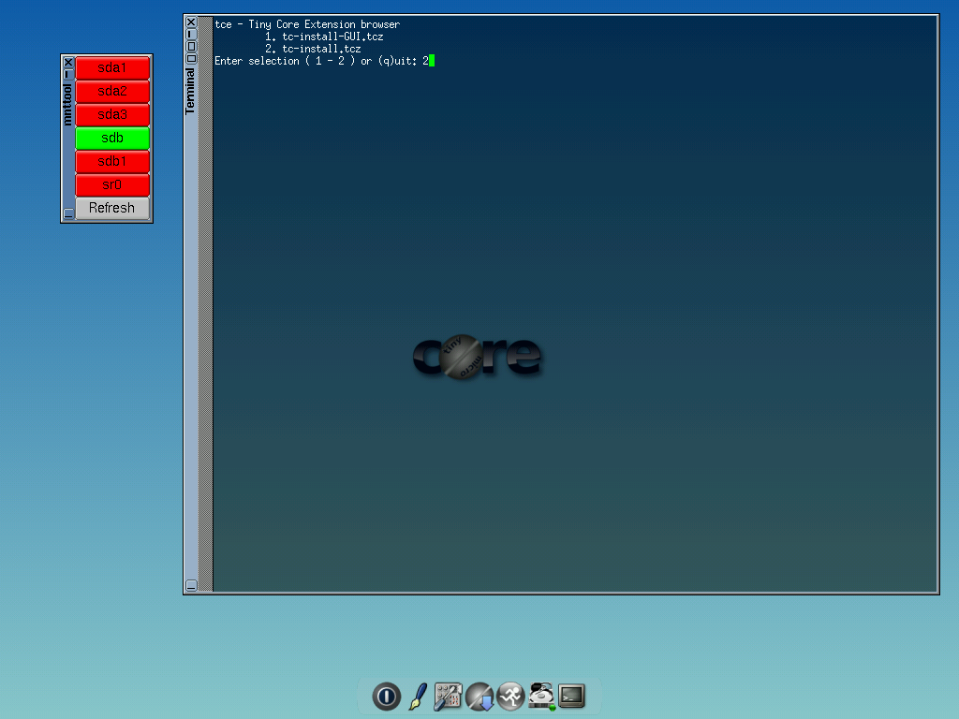Toggle mount of sdb1 partition
The image size is (959, 719).
(x=112, y=161)
